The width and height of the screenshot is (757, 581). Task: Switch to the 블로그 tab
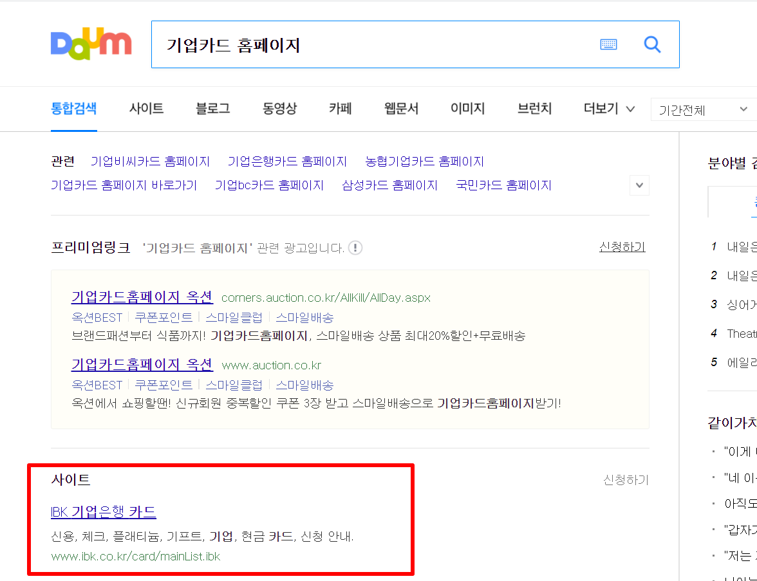pyautogui.click(x=213, y=109)
